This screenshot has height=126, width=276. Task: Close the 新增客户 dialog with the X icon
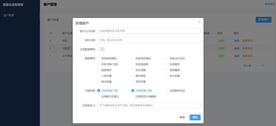[199, 22]
